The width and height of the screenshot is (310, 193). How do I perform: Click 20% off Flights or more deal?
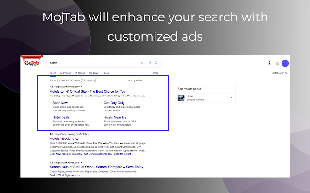(68, 175)
